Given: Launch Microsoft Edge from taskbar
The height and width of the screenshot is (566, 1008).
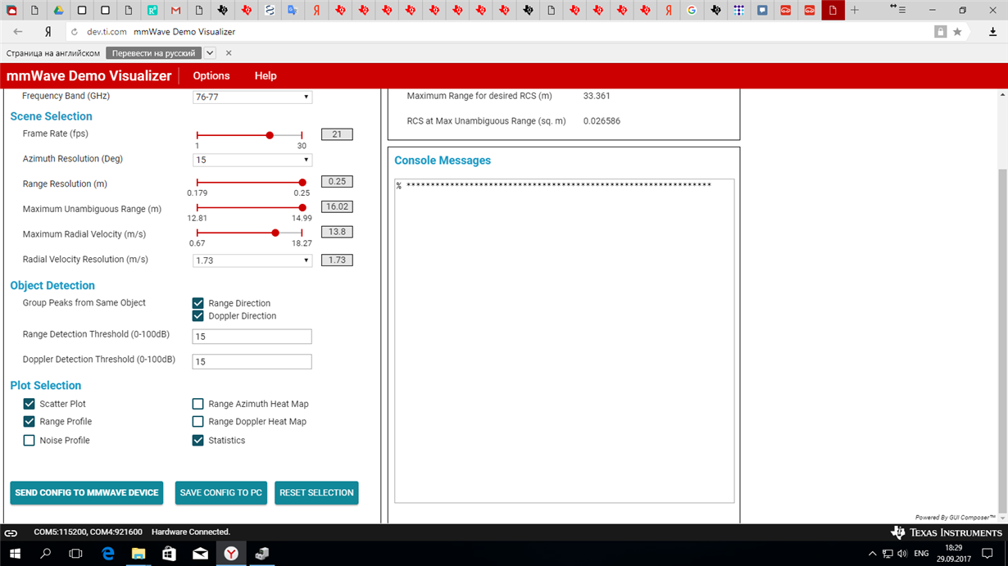Looking at the screenshot, I should coord(107,554).
